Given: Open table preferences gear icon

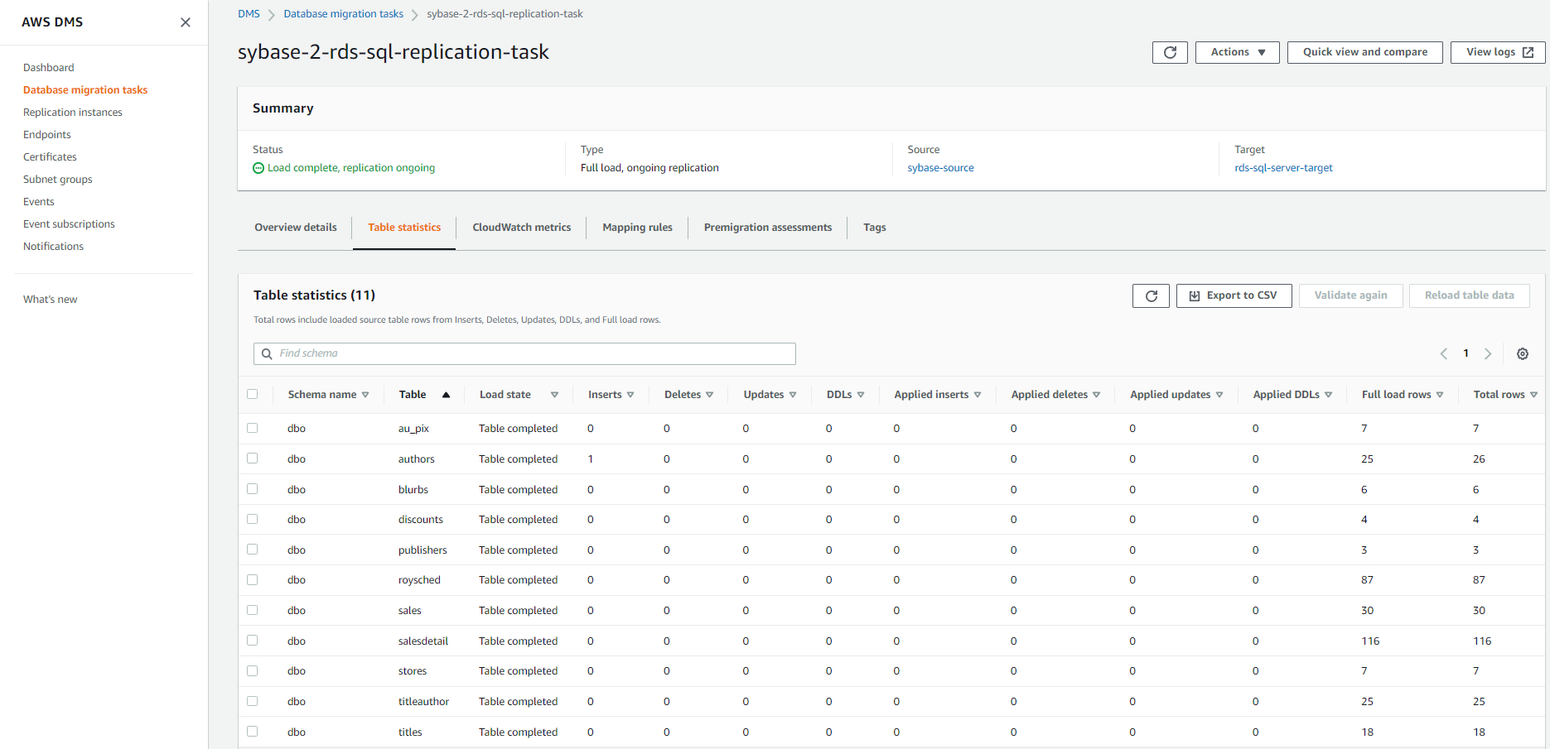Looking at the screenshot, I should click(x=1523, y=353).
